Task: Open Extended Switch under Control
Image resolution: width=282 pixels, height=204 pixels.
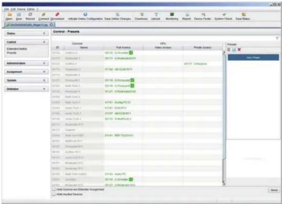Action: tap(17, 49)
